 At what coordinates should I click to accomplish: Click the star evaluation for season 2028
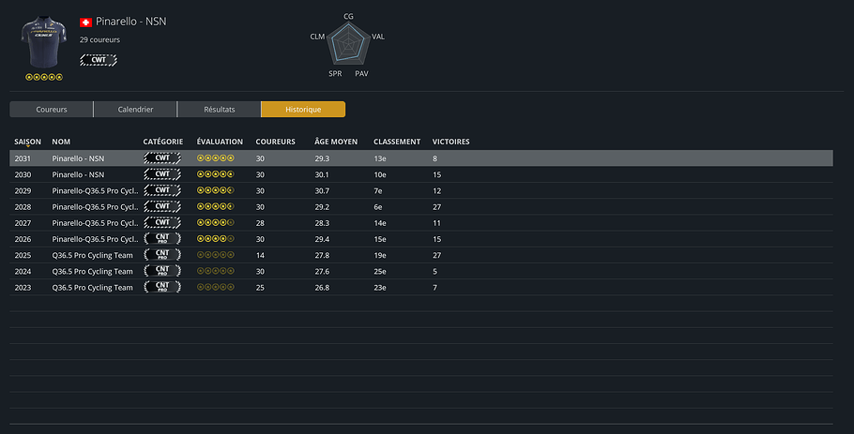tap(215, 206)
